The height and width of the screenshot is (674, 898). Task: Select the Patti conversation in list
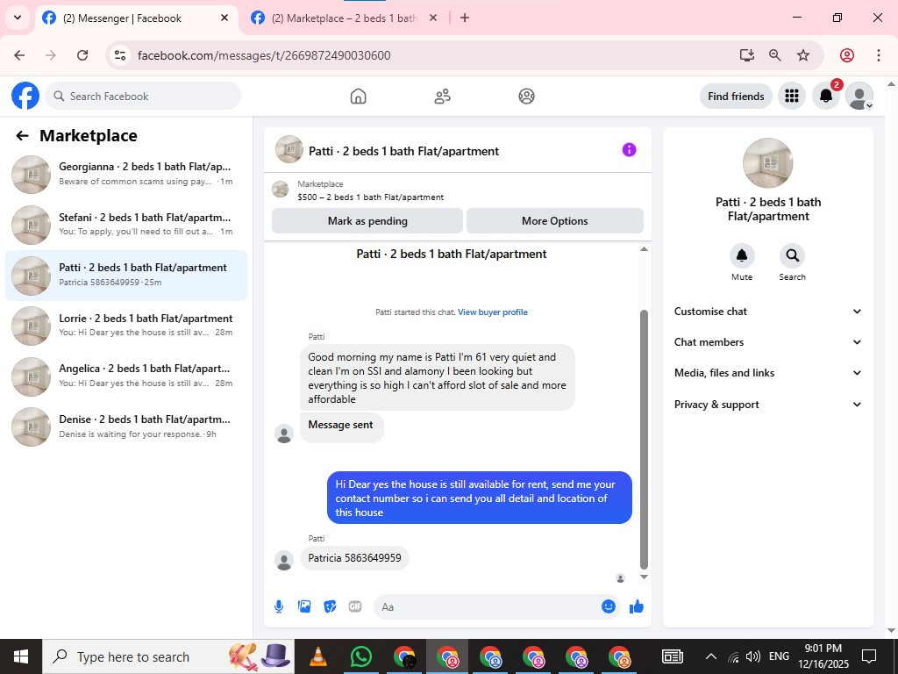click(126, 275)
